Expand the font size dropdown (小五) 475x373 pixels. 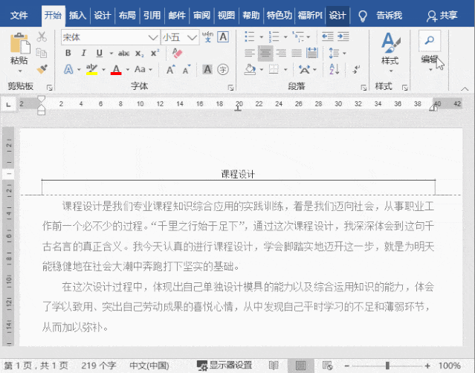[196, 37]
